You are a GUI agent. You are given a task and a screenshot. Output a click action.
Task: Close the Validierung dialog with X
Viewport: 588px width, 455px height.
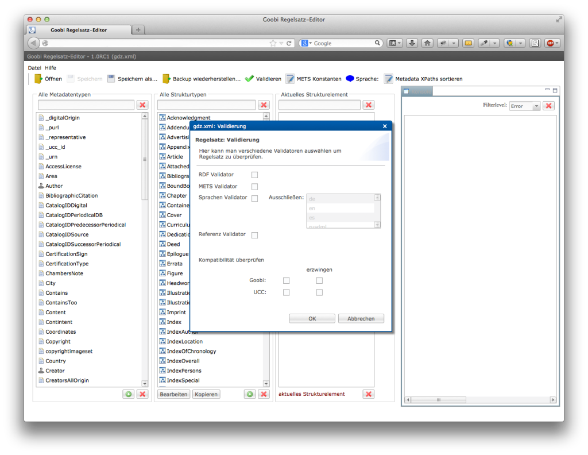(x=385, y=126)
